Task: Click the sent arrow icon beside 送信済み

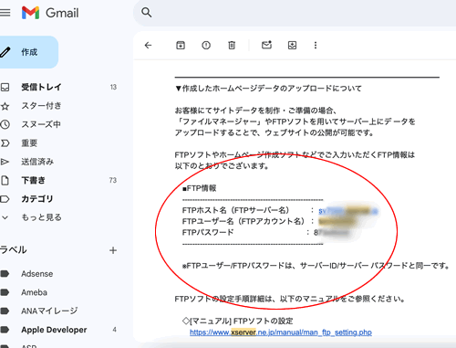Action: pyautogui.click(x=5, y=162)
